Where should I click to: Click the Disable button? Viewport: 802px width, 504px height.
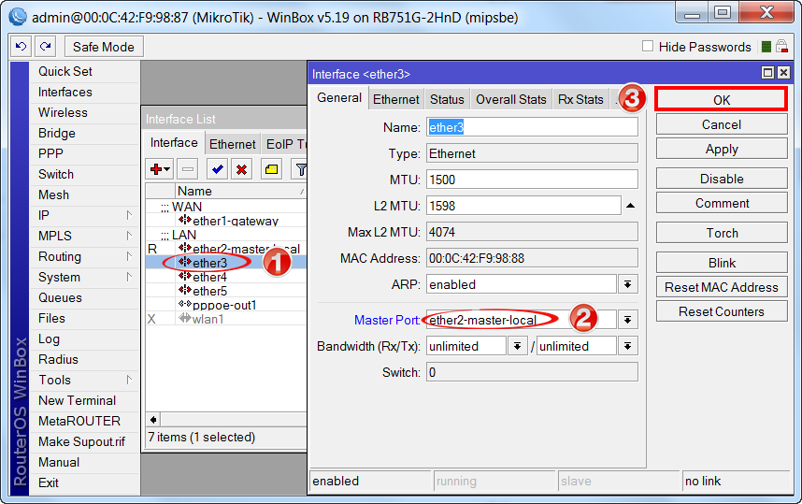[722, 179]
